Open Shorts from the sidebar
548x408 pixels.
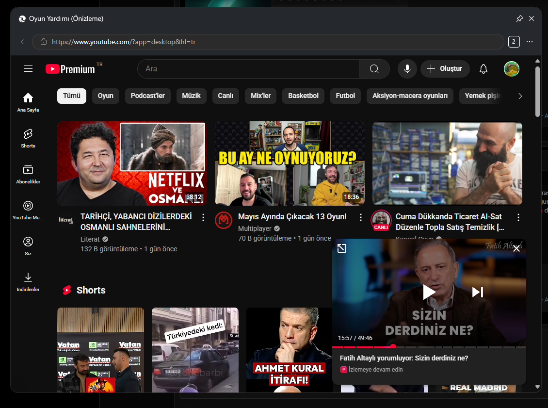pos(28,138)
